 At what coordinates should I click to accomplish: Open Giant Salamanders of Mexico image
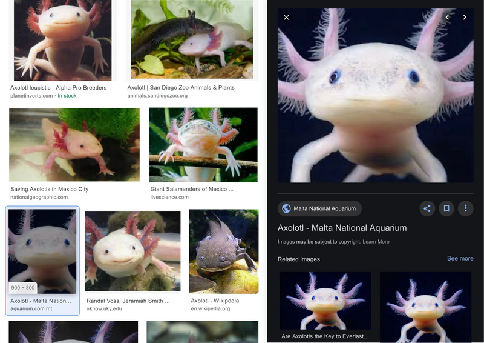203,145
